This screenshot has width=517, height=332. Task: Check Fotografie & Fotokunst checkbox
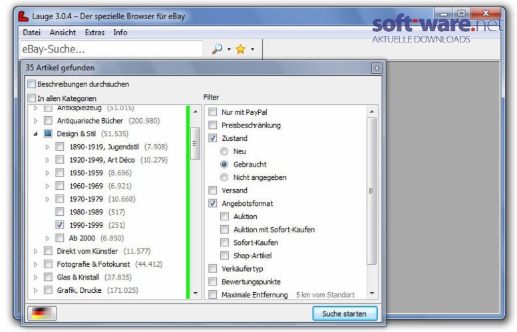click(48, 264)
